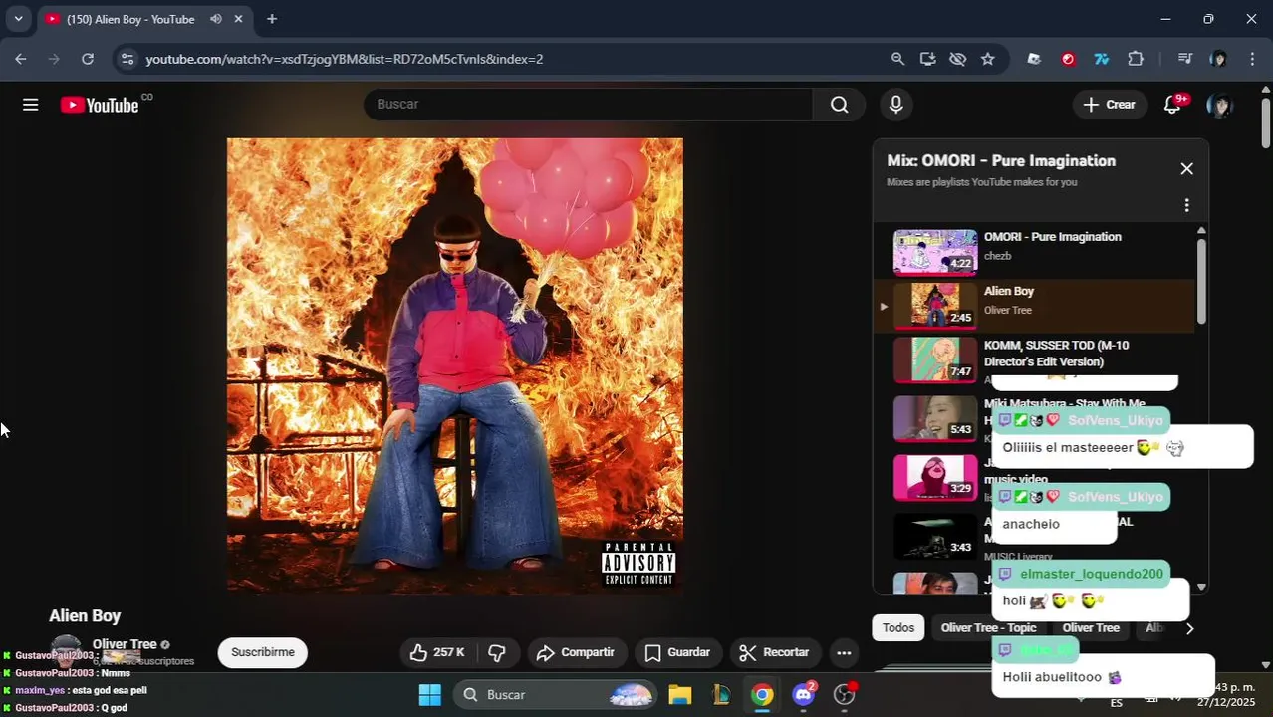
Task: Open File Explorer from the taskbar
Action: point(680,695)
